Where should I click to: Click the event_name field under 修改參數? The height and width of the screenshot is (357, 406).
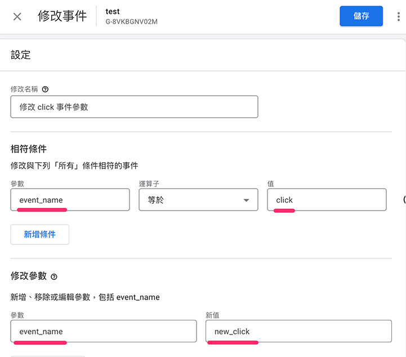103,331
